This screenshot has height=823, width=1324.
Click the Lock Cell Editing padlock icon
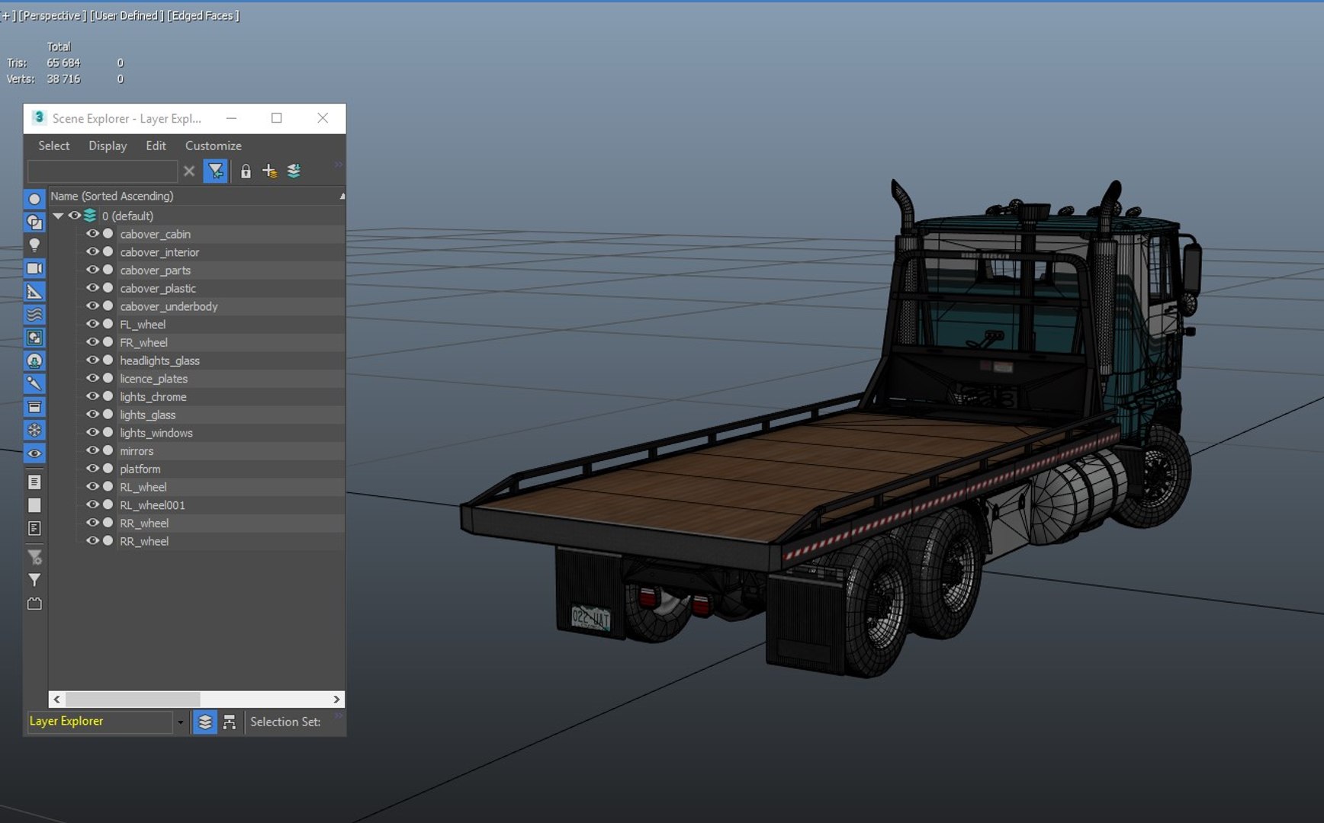246,171
